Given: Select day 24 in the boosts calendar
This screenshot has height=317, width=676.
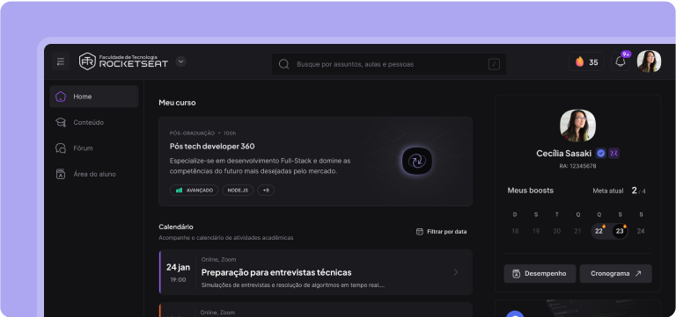Looking at the screenshot, I should click(x=641, y=231).
